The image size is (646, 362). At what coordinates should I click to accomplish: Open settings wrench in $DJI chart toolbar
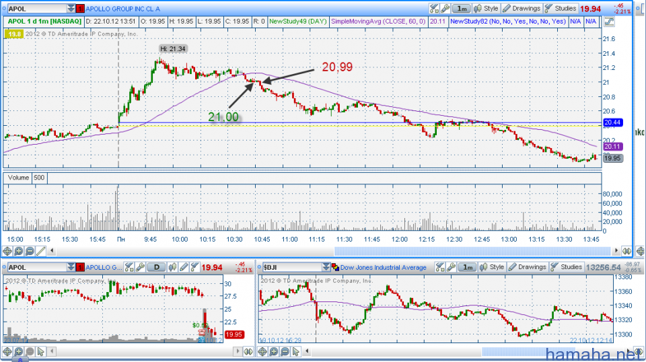(451, 267)
